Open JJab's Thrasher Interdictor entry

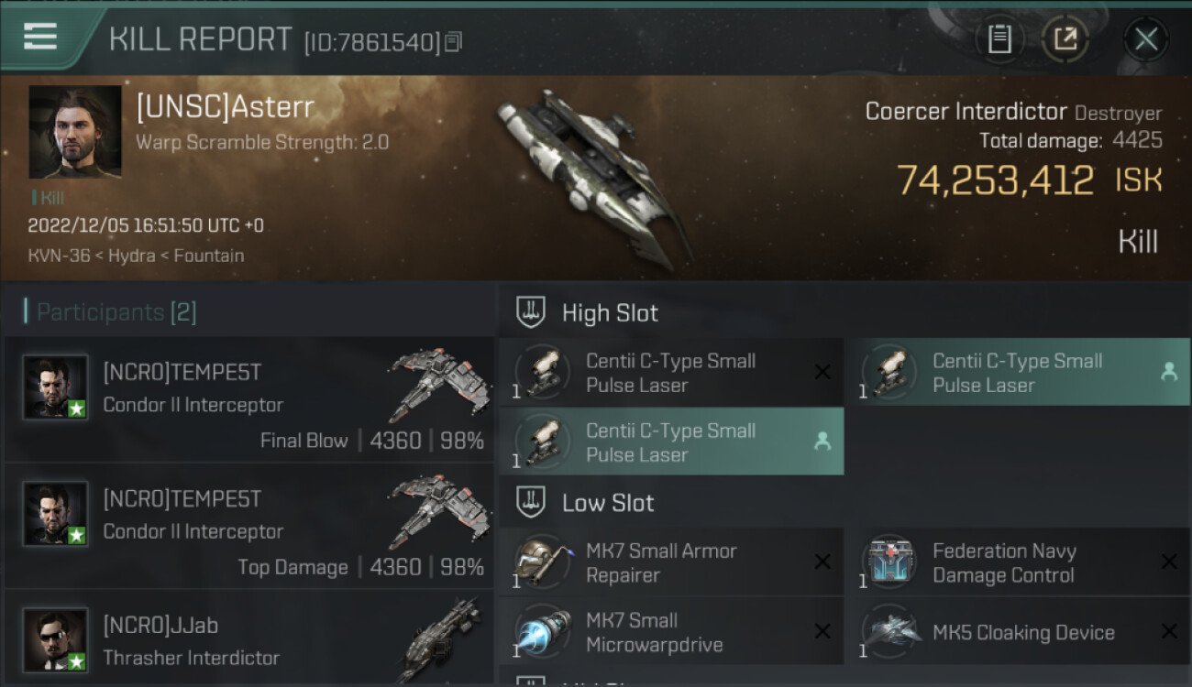pos(249,638)
